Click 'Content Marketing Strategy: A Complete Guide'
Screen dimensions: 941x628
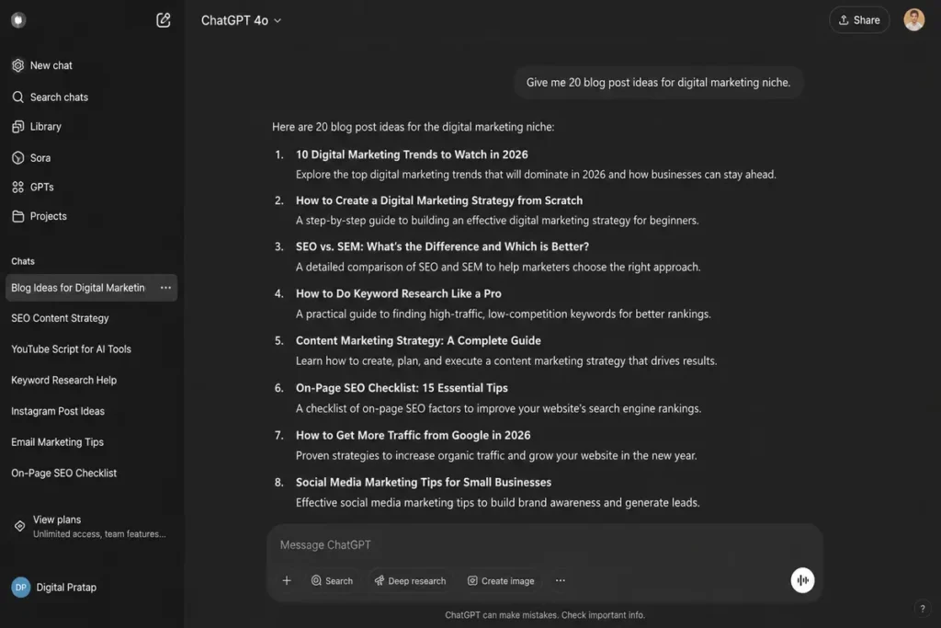418,340
